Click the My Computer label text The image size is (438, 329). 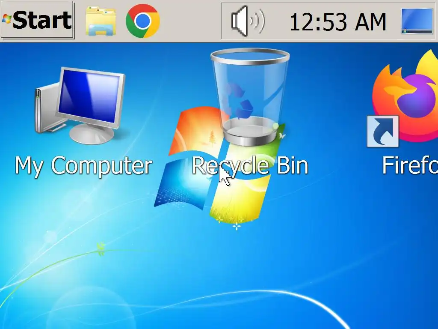(83, 166)
